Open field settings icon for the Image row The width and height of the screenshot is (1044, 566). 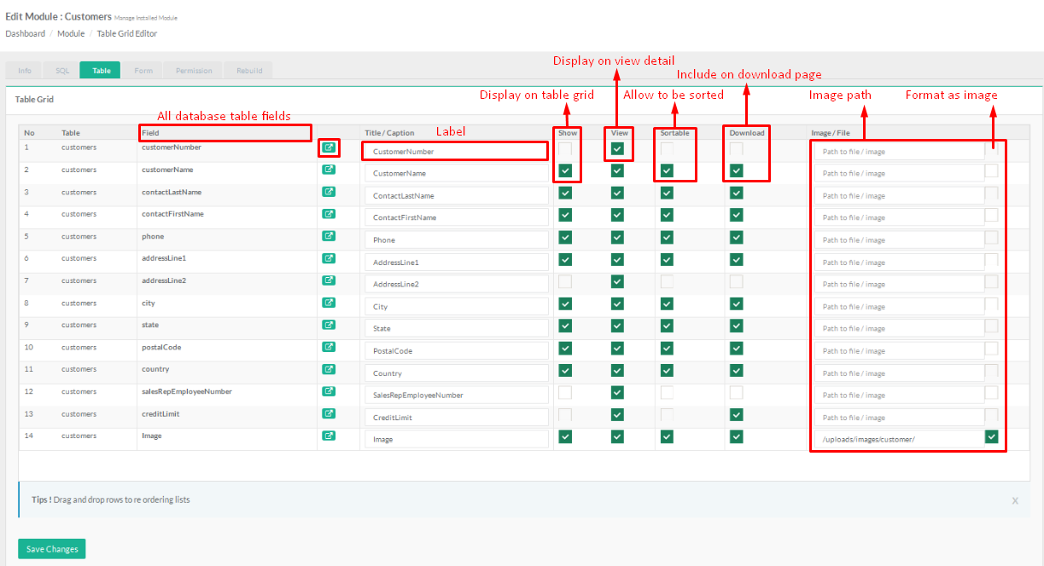point(329,436)
